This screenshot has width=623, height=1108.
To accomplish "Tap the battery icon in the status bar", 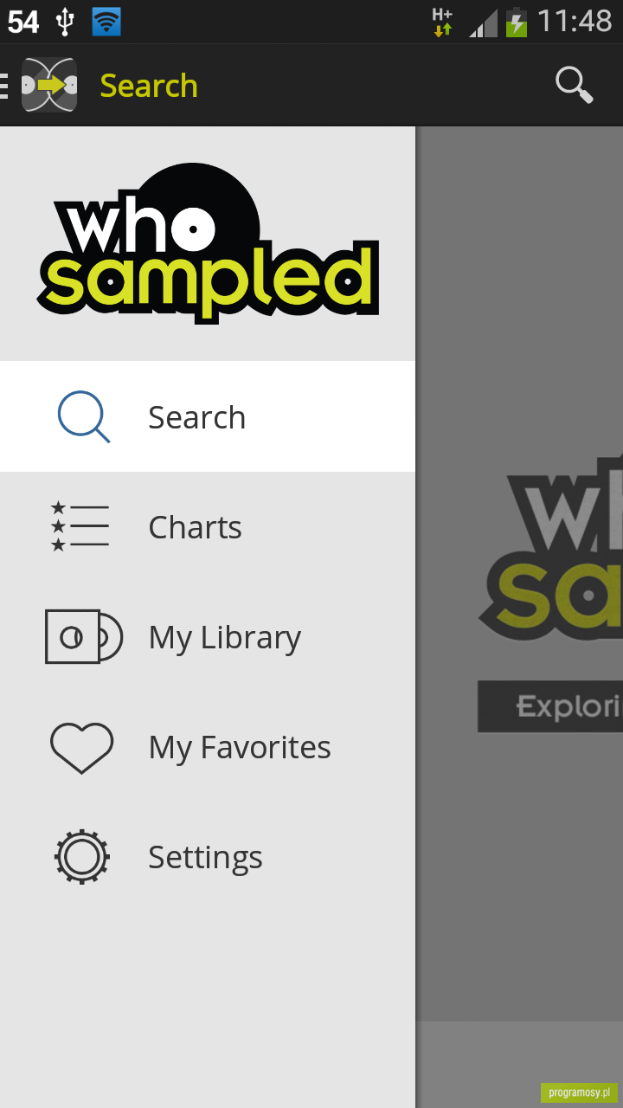I will [517, 22].
